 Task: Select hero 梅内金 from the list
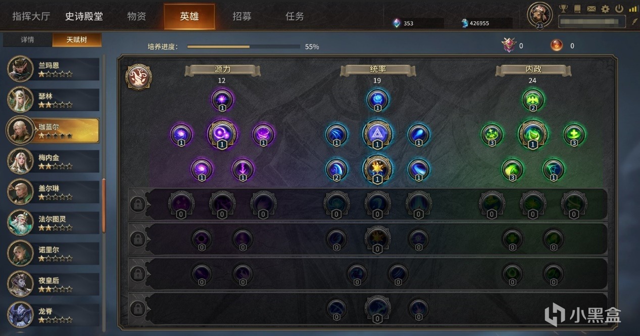coord(53,161)
